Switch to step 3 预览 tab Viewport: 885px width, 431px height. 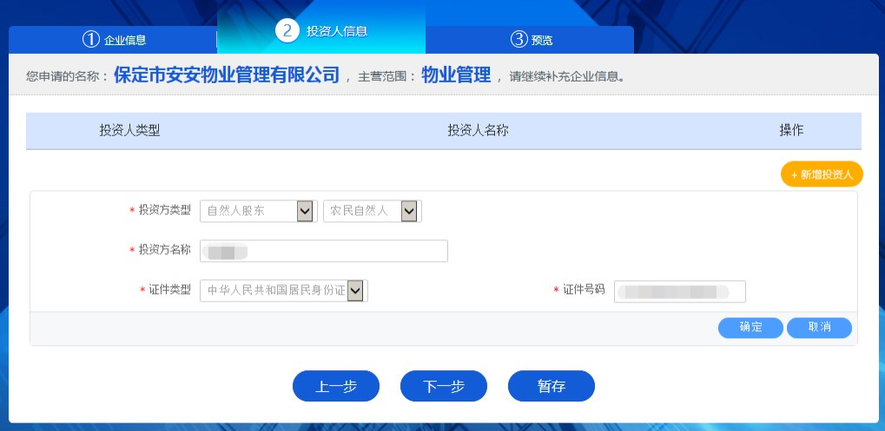(530, 39)
